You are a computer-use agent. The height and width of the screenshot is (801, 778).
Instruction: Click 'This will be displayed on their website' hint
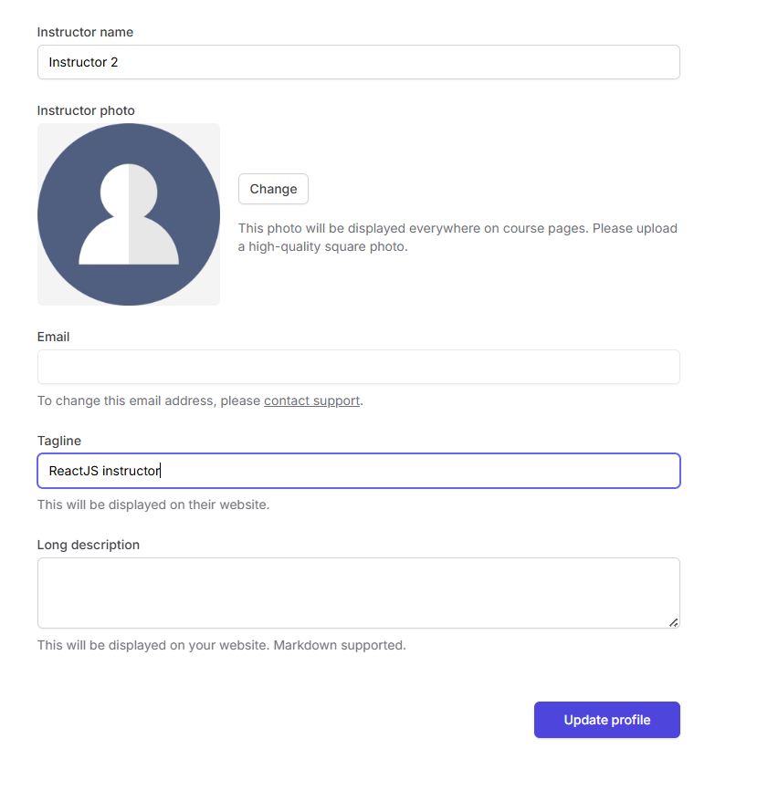coord(153,505)
